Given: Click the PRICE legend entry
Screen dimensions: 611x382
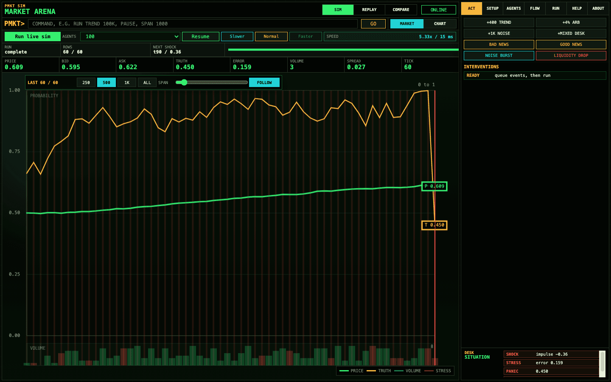Looking at the screenshot, I should (352, 371).
